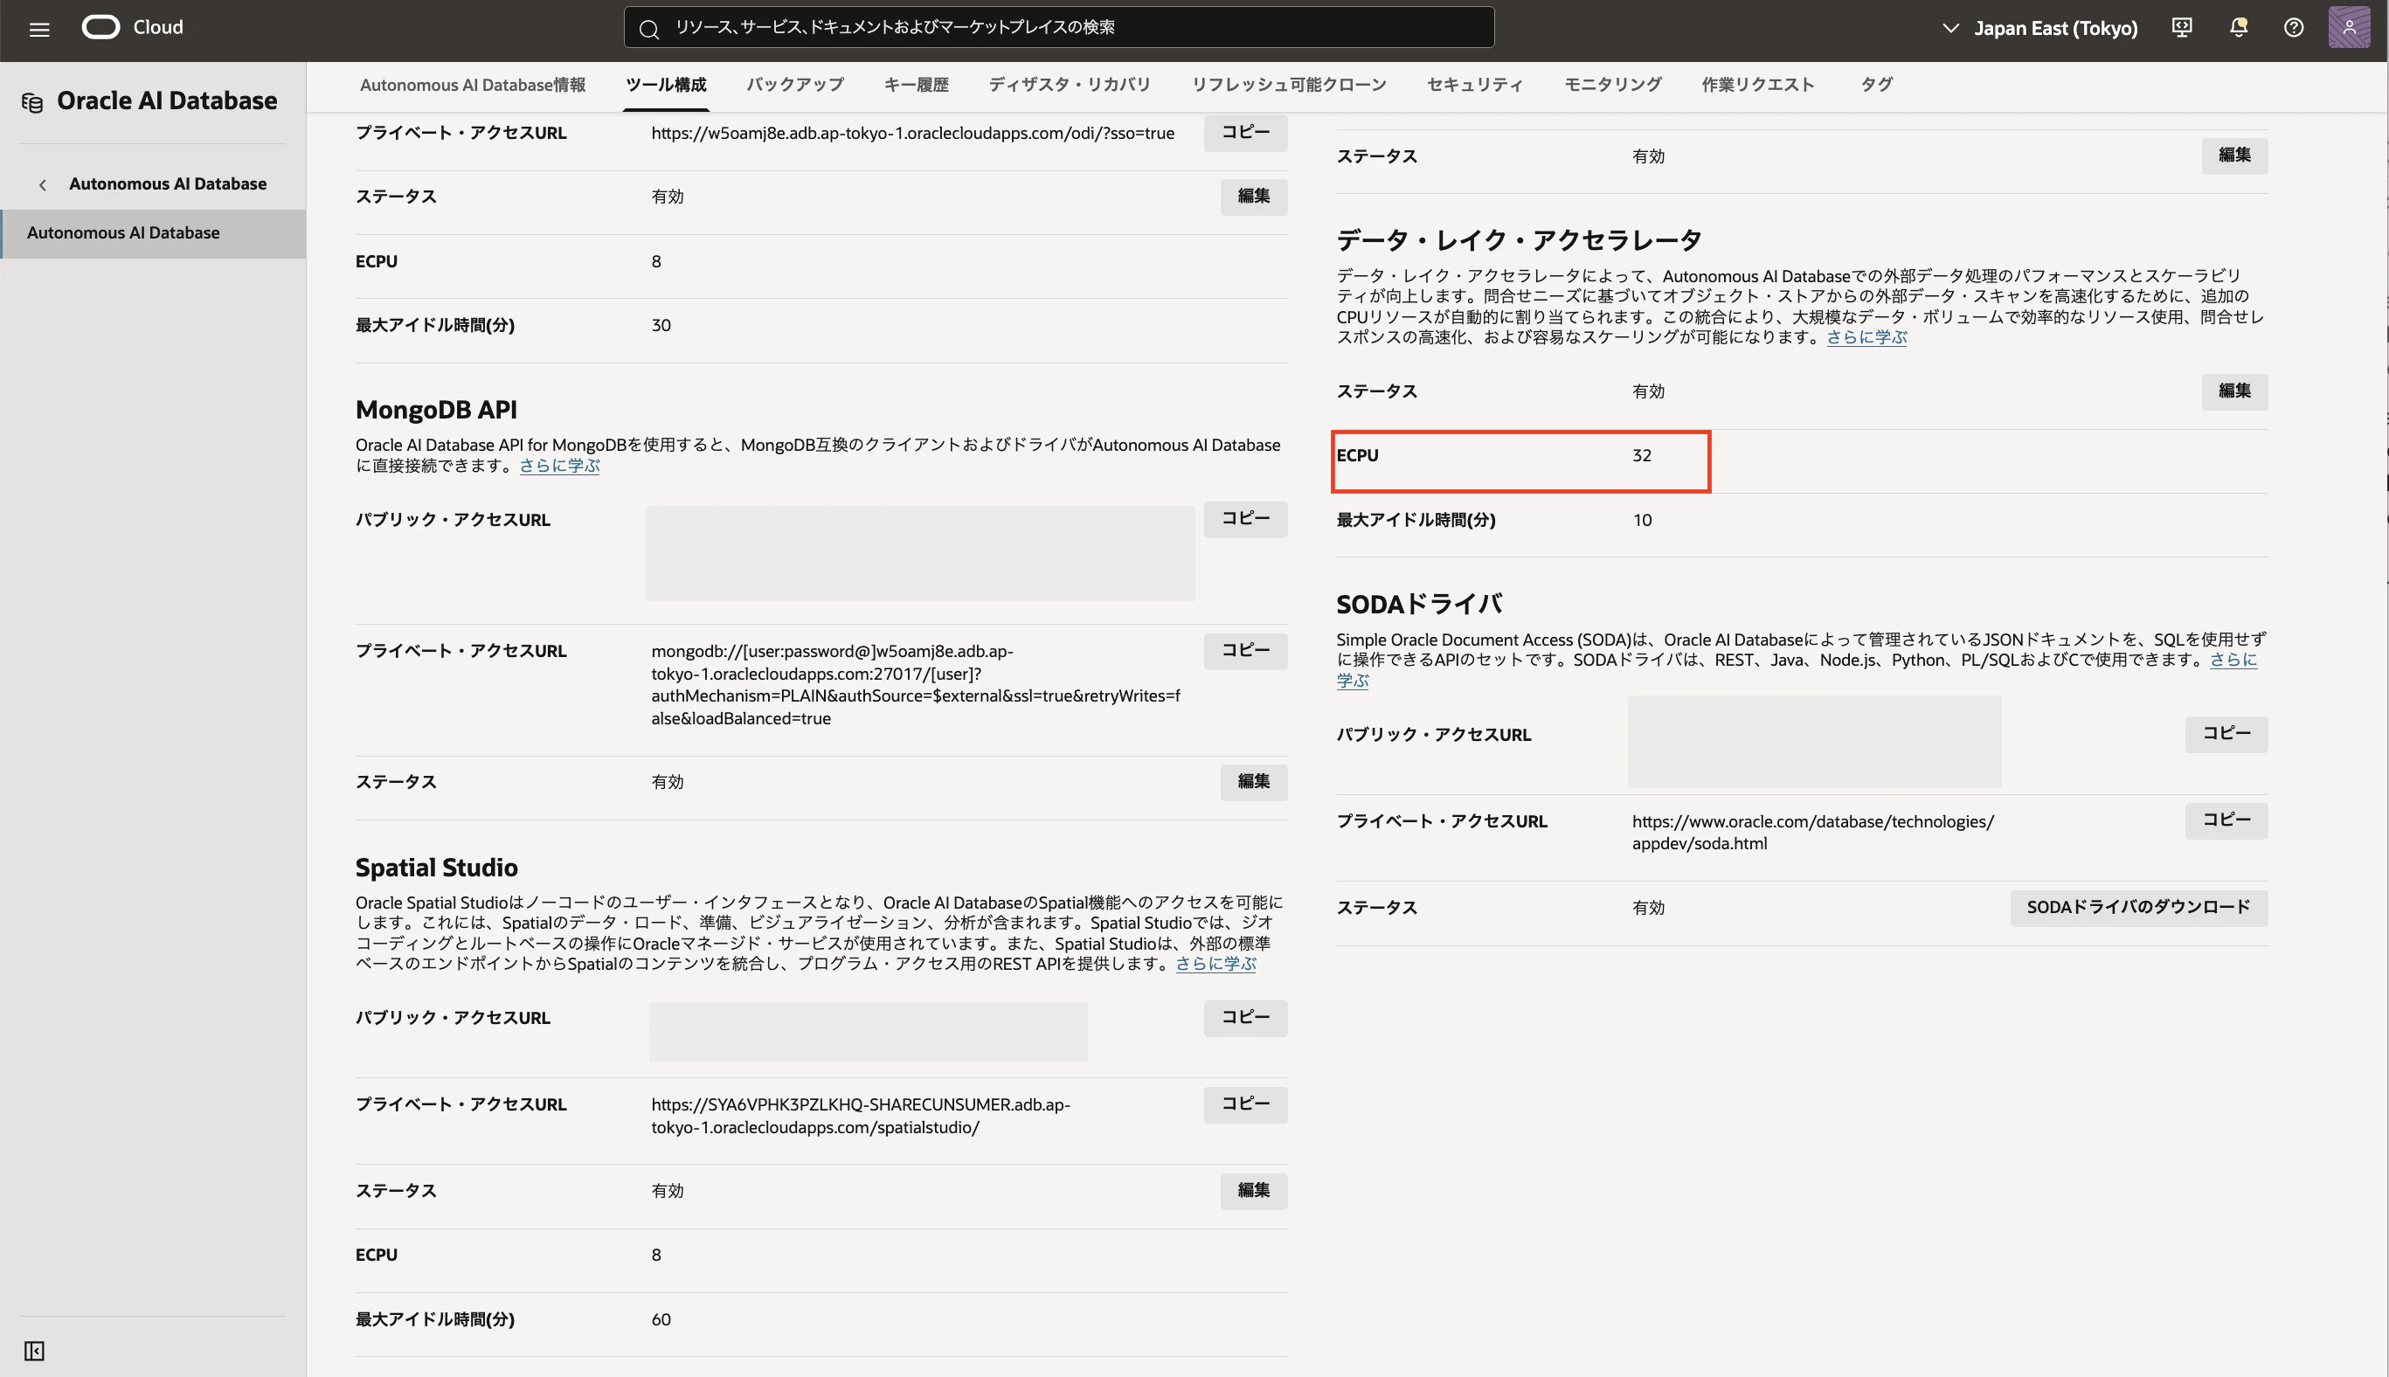The width and height of the screenshot is (2389, 1377).
Task: Edit the Spatial Studio status
Action: click(x=1253, y=1191)
